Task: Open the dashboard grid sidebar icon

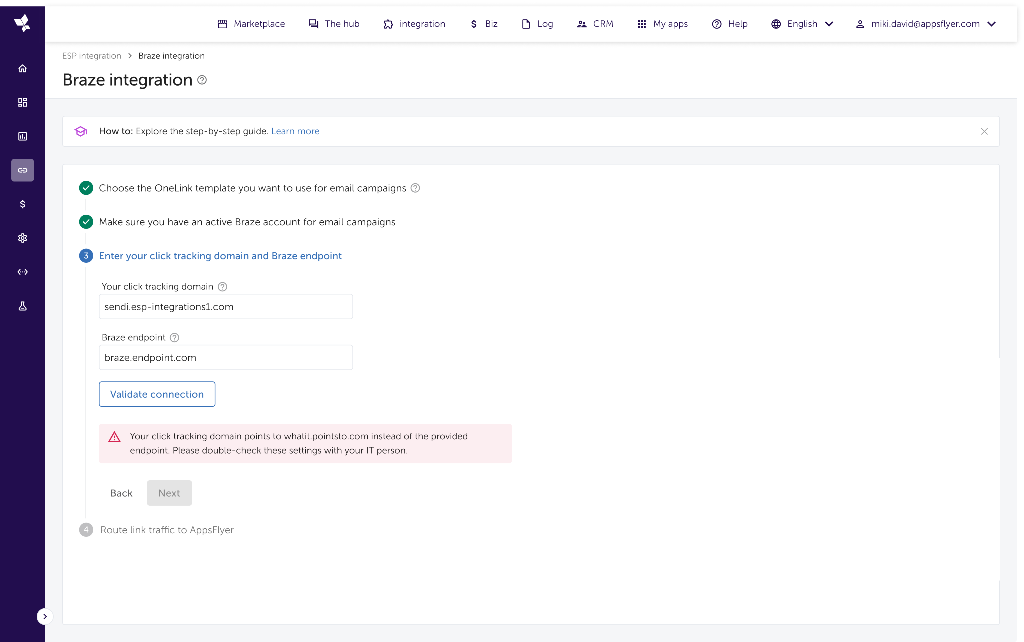Action: click(x=22, y=102)
